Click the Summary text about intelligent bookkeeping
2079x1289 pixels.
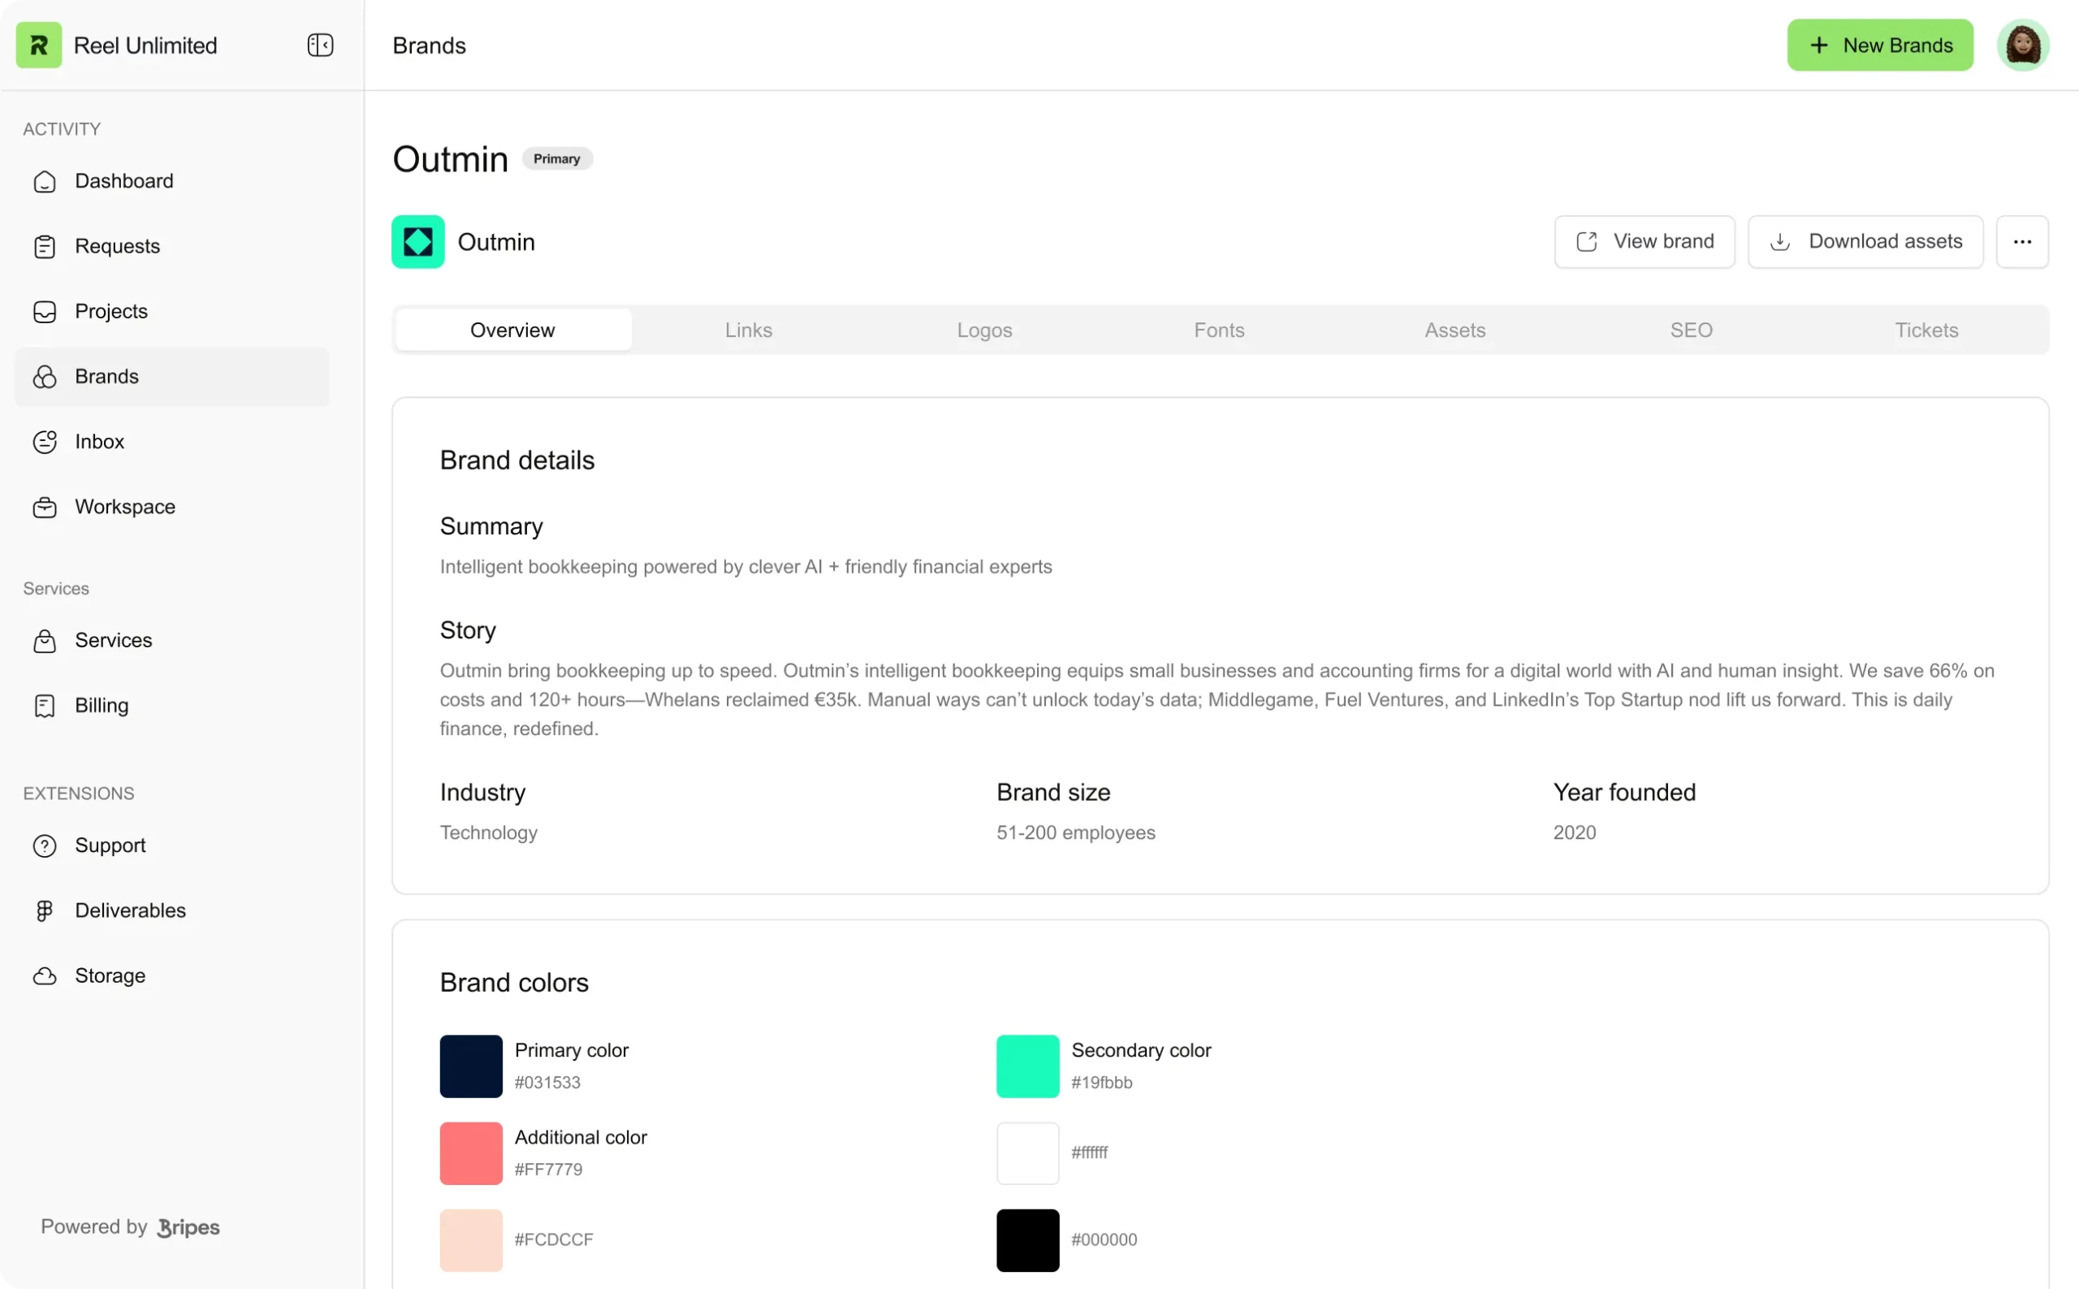click(x=746, y=567)
